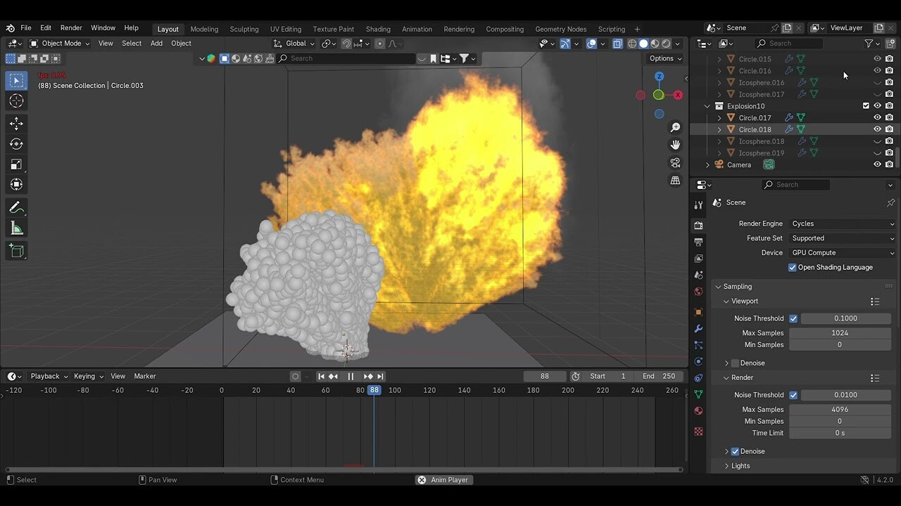Pick the Annotate tool
Screen dimensions: 901x506
tap(16, 207)
